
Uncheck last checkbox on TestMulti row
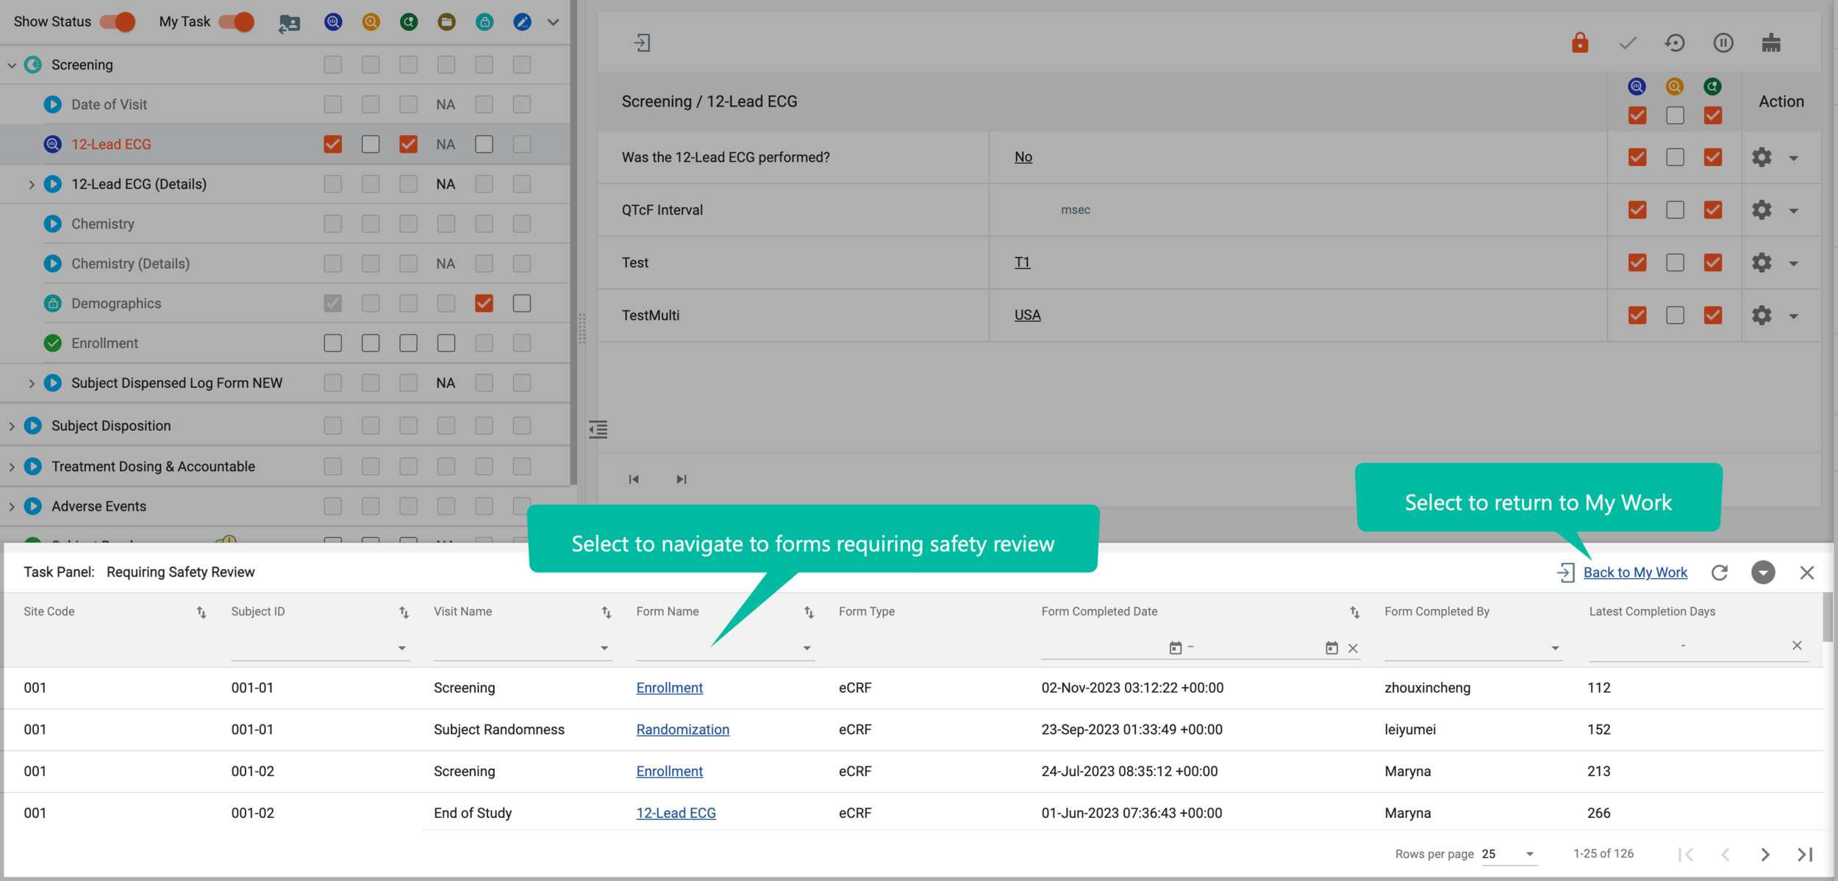[x=1713, y=315]
